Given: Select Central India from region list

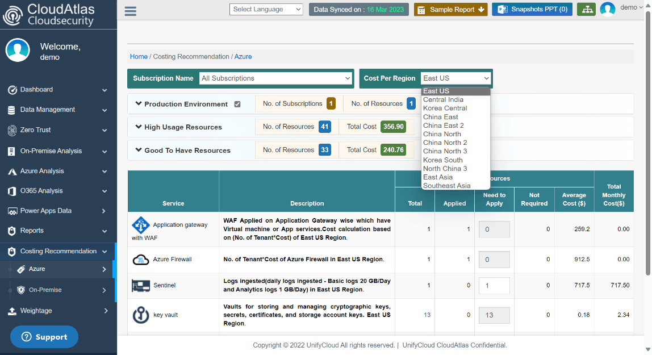Looking at the screenshot, I should point(455,100).
